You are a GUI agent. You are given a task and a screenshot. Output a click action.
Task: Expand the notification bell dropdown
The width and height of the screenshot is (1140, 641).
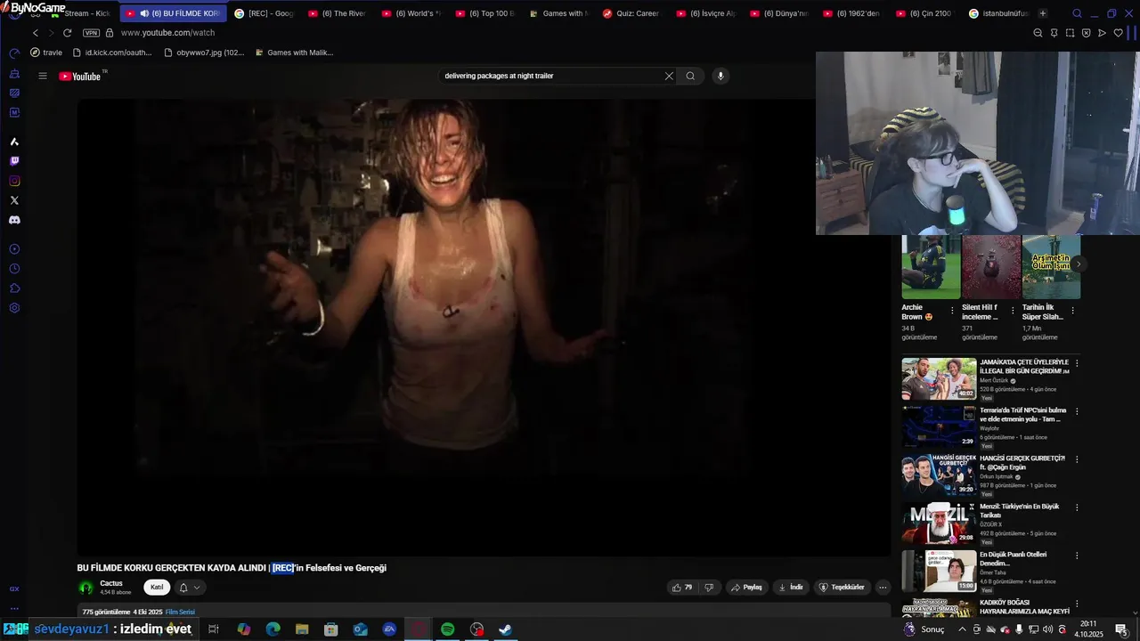coord(190,588)
